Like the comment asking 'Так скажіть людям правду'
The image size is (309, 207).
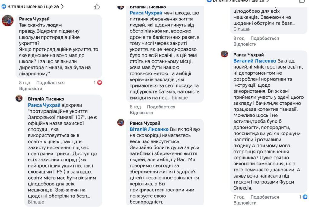pyautogui.click(x=50, y=82)
